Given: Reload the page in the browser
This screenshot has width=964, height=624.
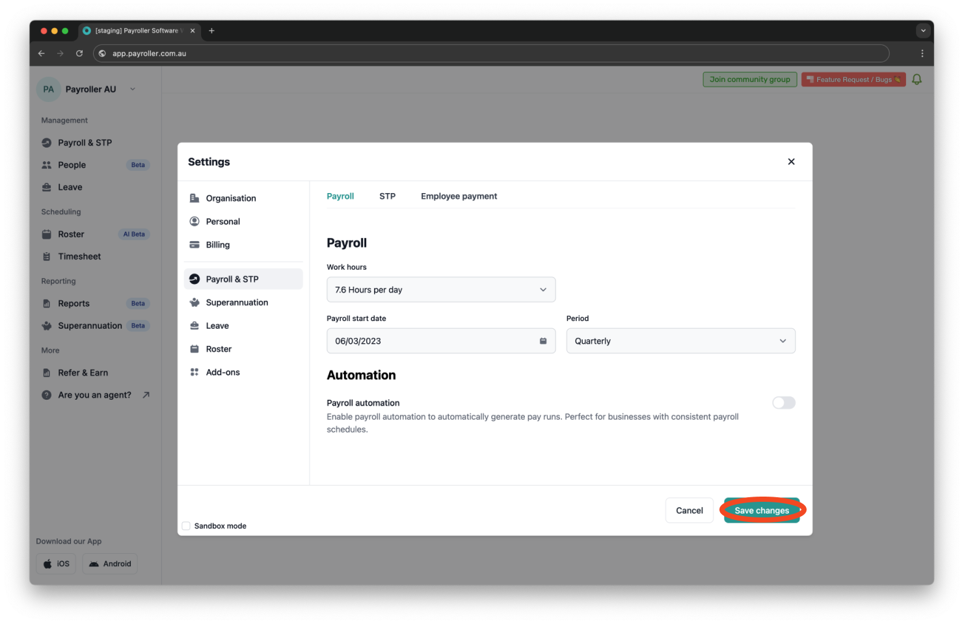Looking at the screenshot, I should [x=79, y=53].
